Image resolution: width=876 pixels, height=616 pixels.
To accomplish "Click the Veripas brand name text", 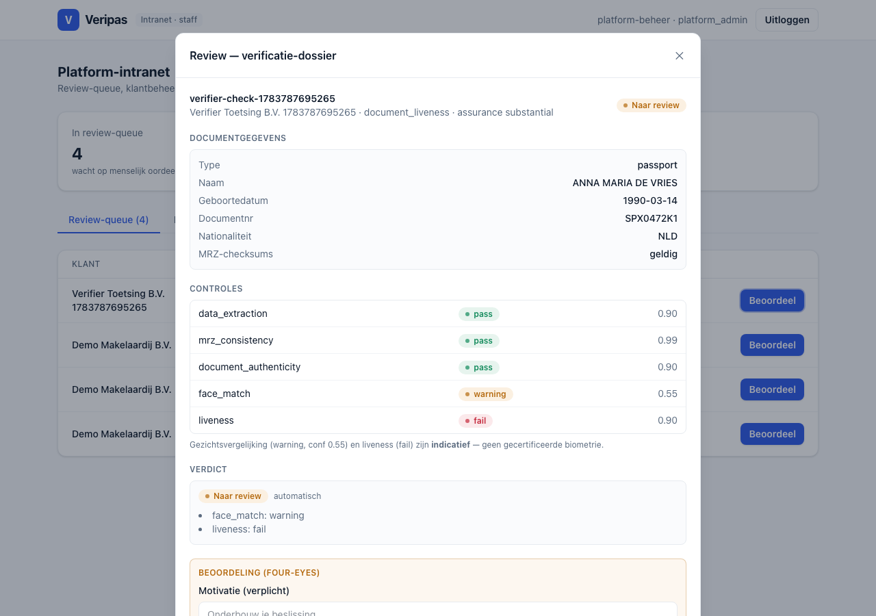I will pyautogui.click(x=106, y=20).
